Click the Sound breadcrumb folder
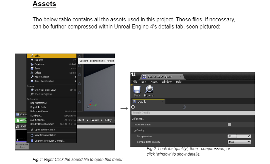This screenshot has height=164, width=270. click(x=94, y=120)
